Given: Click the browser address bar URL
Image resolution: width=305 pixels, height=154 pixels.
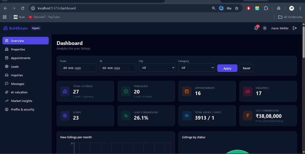Looking at the screenshot, I should [57, 8].
